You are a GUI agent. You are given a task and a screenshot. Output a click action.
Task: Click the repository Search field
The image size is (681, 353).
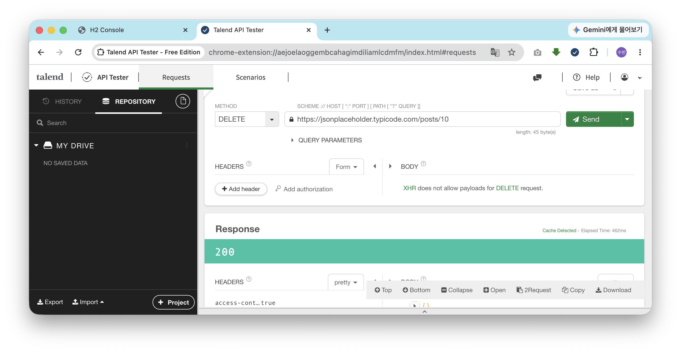click(113, 123)
